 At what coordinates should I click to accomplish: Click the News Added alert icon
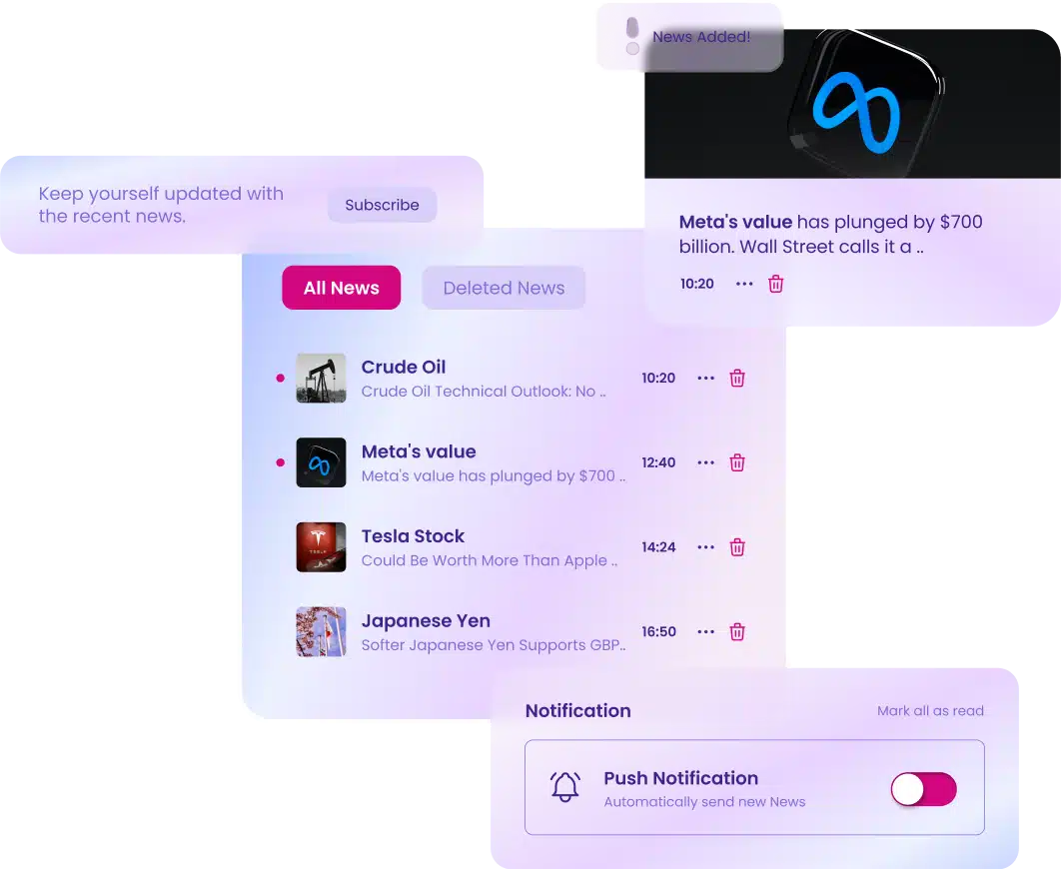[632, 36]
